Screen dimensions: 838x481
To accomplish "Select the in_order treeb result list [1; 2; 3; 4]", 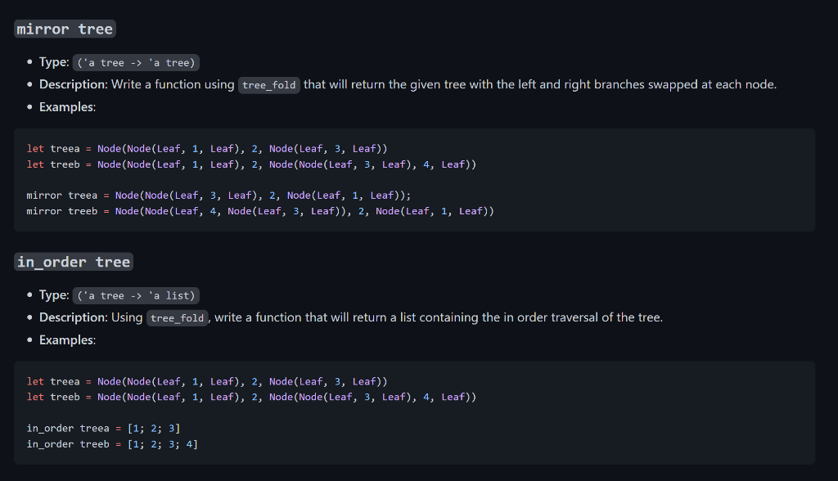I will point(164,443).
